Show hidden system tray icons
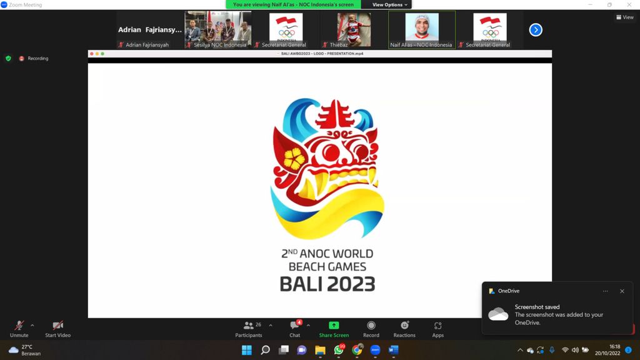640x360 pixels. [520, 350]
